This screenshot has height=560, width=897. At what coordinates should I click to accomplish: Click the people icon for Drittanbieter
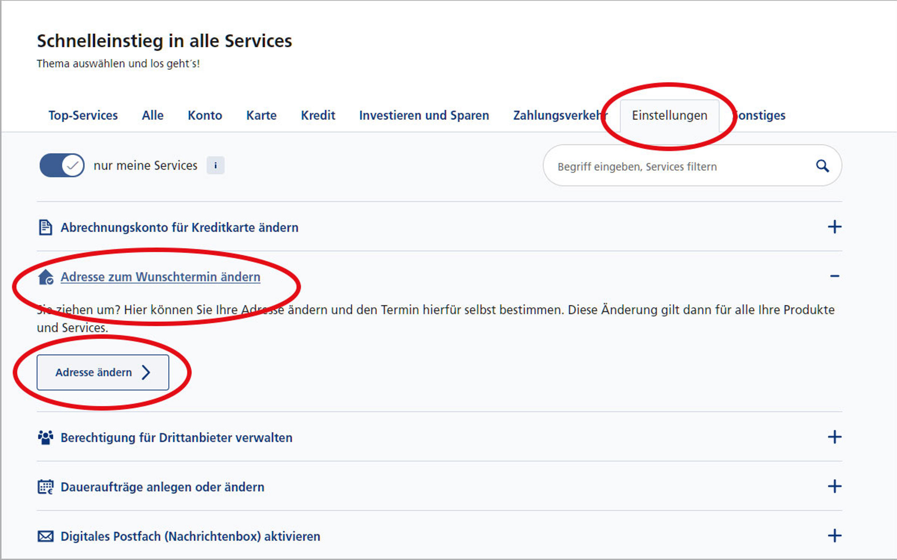click(x=46, y=437)
